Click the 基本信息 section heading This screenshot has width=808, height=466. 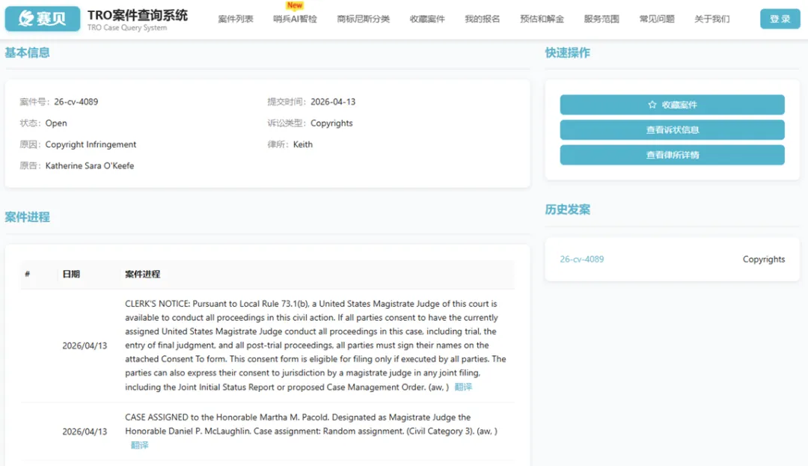click(x=28, y=52)
